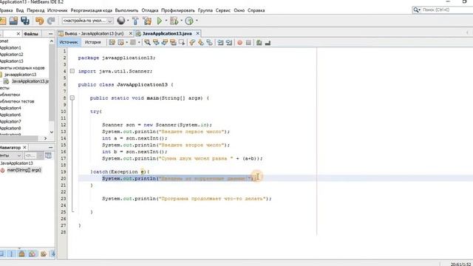Switch to the Файлы panel tab

coord(31,34)
